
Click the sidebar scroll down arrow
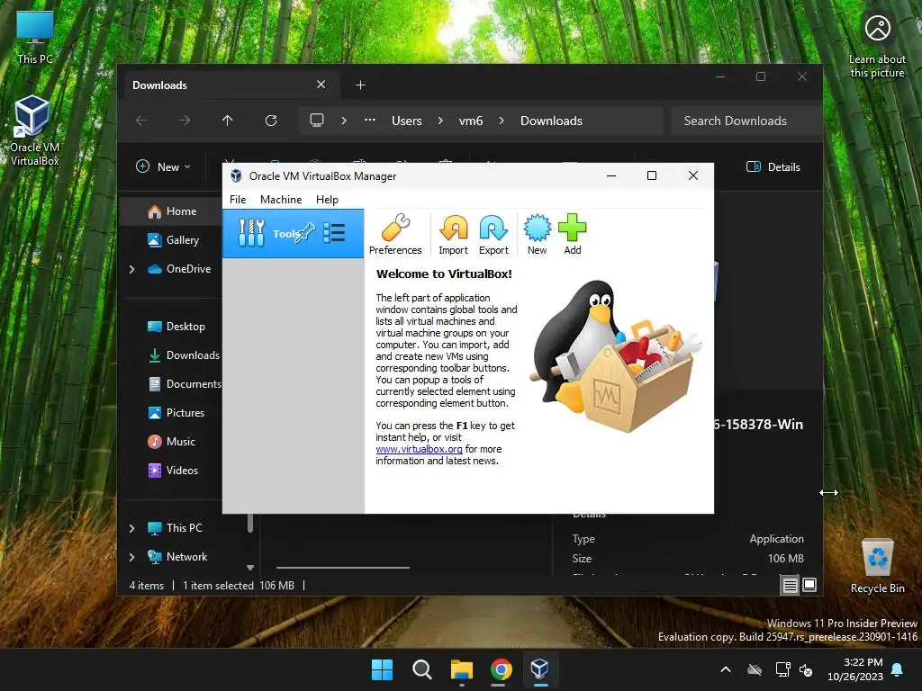pyautogui.click(x=250, y=568)
